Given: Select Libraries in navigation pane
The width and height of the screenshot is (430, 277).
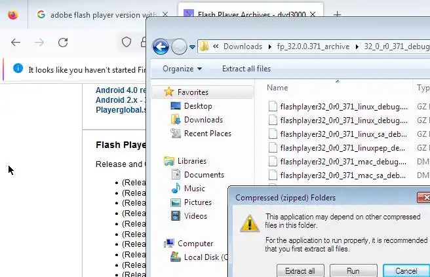Looking at the screenshot, I should point(191,161).
